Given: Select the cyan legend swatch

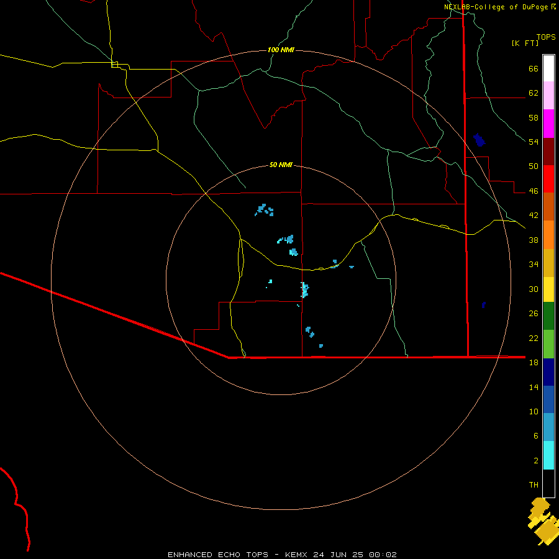Looking at the screenshot, I should point(548,455).
